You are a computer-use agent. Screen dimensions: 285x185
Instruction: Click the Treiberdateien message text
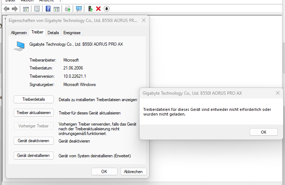[x=207, y=112]
